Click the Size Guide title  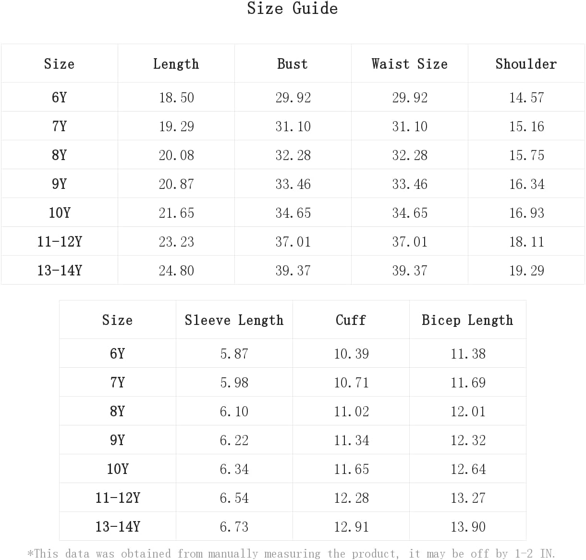tap(292, 8)
